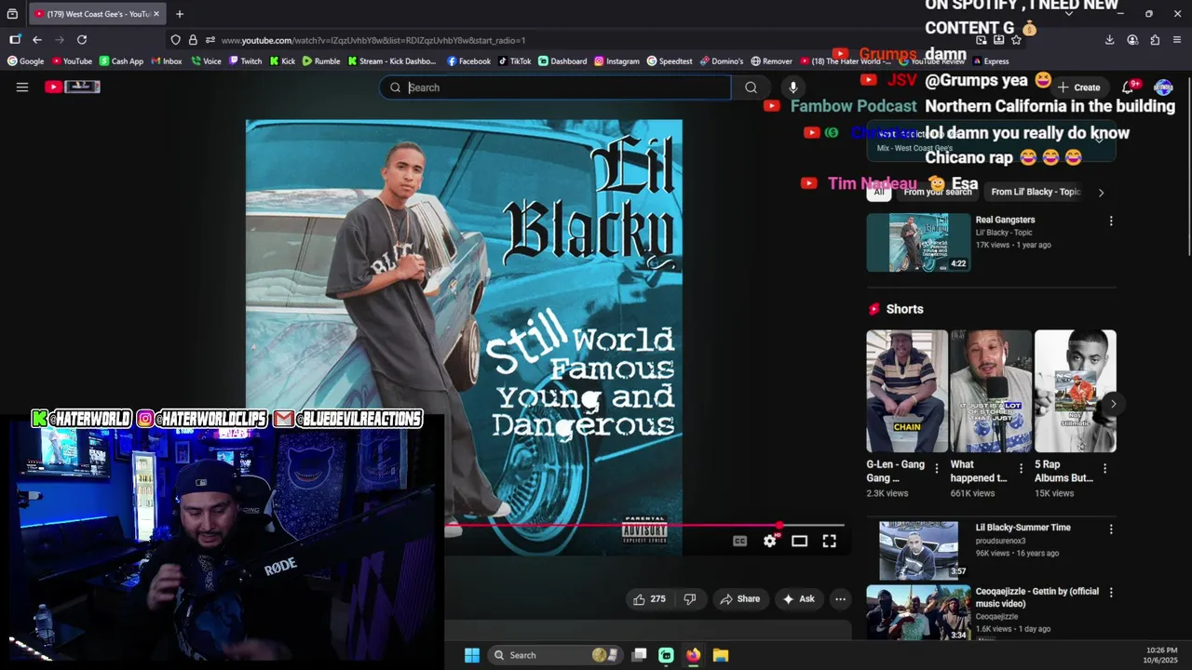Image resolution: width=1192 pixels, height=670 pixels.
Task: Open browser extensions puzzle icon
Action: 1155,40
